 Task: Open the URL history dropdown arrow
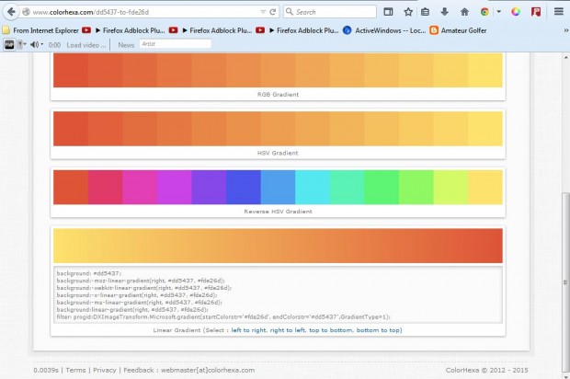(x=261, y=12)
